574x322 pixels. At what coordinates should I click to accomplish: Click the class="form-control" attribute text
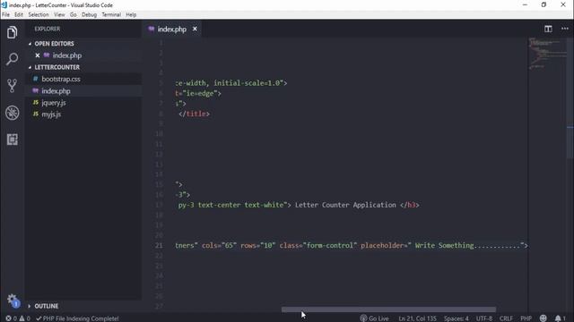click(x=318, y=245)
